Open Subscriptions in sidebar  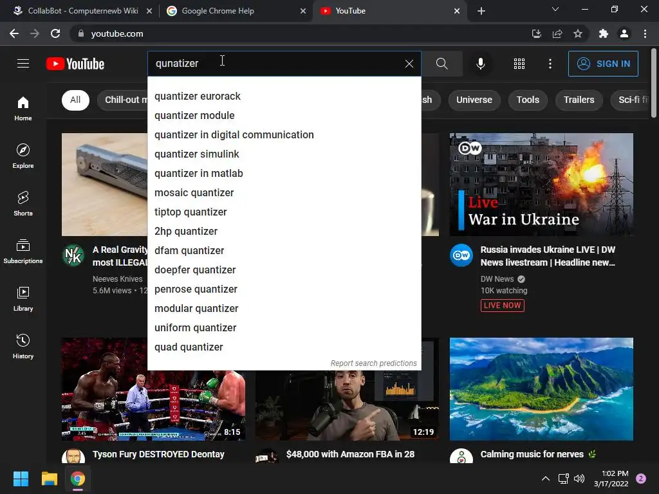coord(23,252)
